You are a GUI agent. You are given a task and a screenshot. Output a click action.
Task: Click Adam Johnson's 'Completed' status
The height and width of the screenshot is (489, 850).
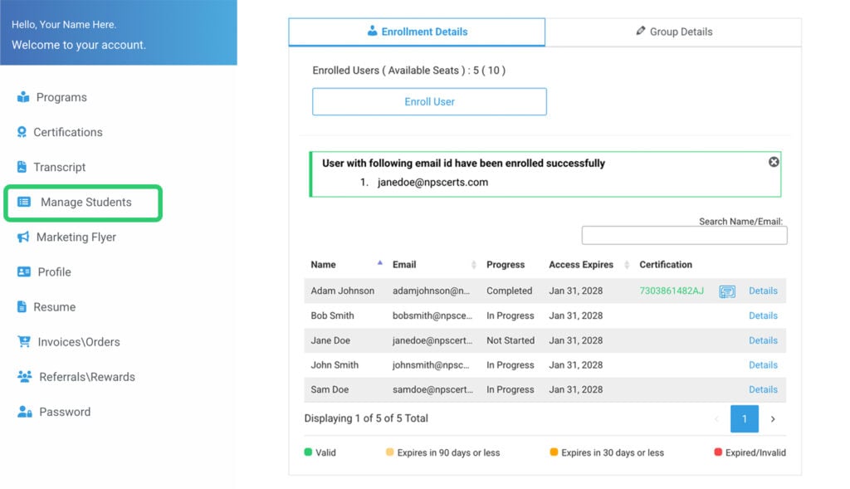pos(509,291)
